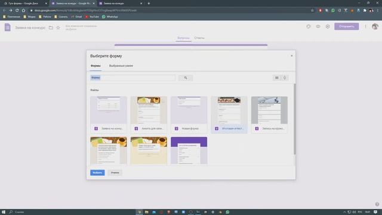This screenshot has width=382, height=215.
Task: Click the move-to-folder icon in header
Action: tap(51, 27)
